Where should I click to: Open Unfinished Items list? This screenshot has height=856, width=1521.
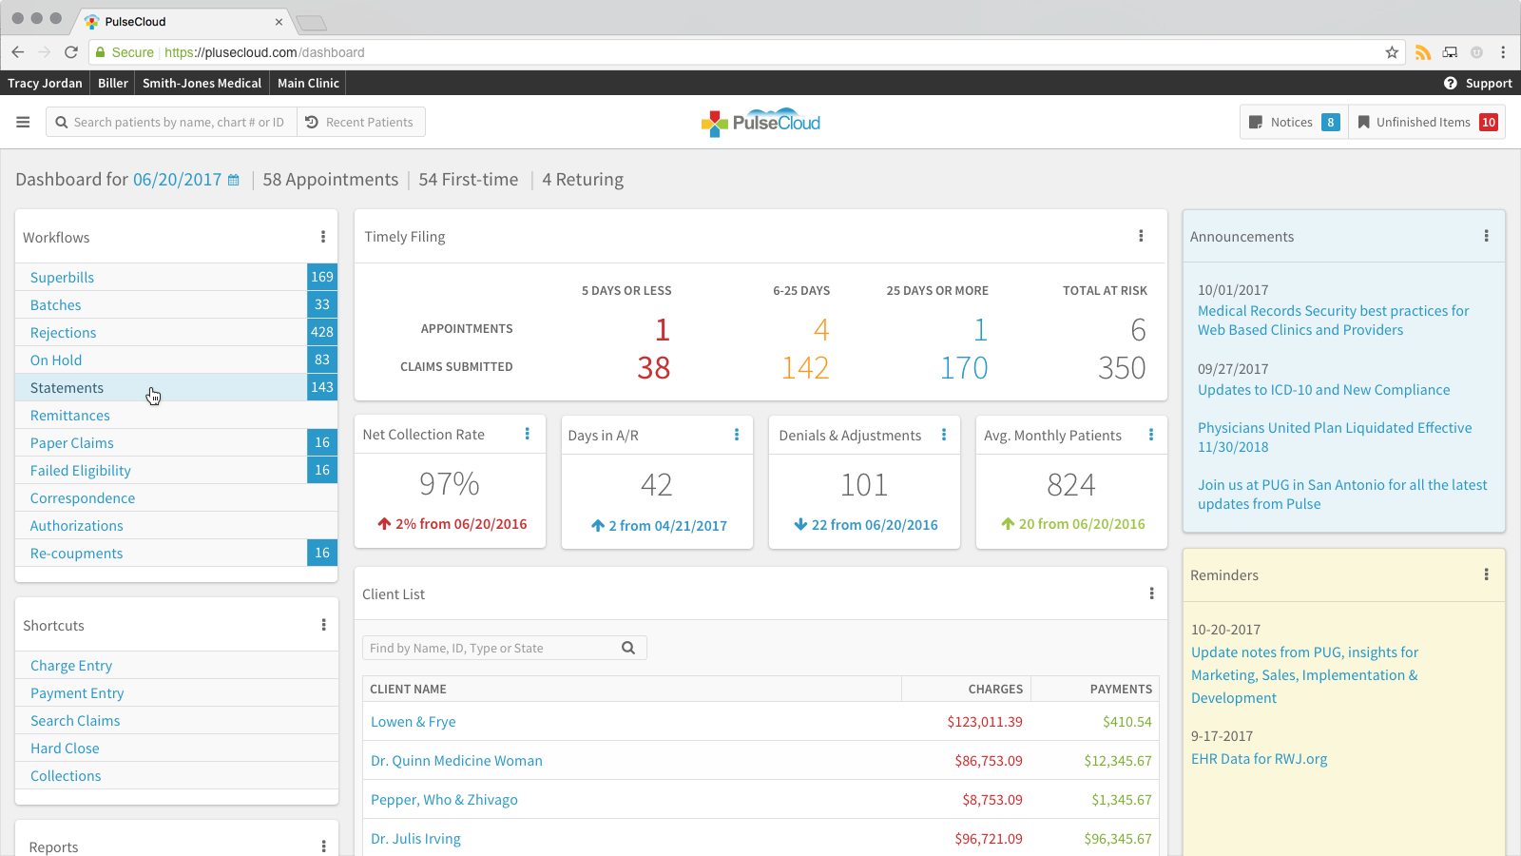(1426, 122)
